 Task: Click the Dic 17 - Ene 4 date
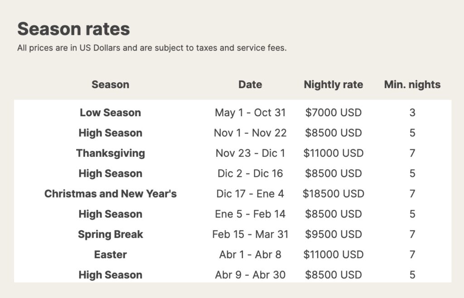(x=250, y=194)
